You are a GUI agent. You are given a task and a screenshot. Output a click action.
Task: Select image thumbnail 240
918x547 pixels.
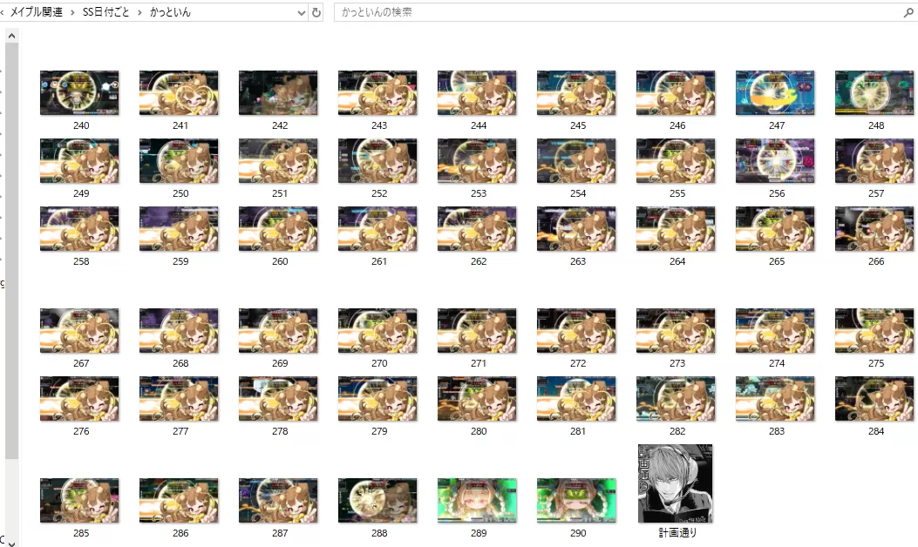[x=79, y=93]
